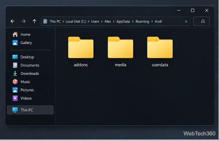Click the Documents sidebar icon

pyautogui.click(x=15, y=65)
